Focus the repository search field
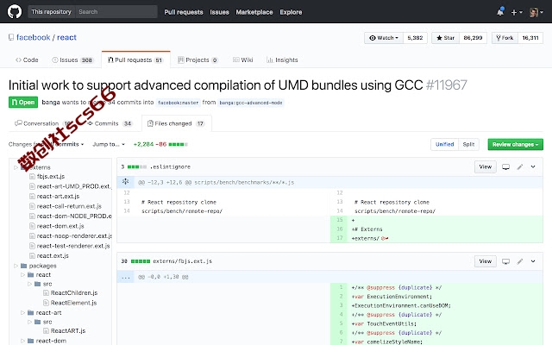552x345 pixels. 116,11
